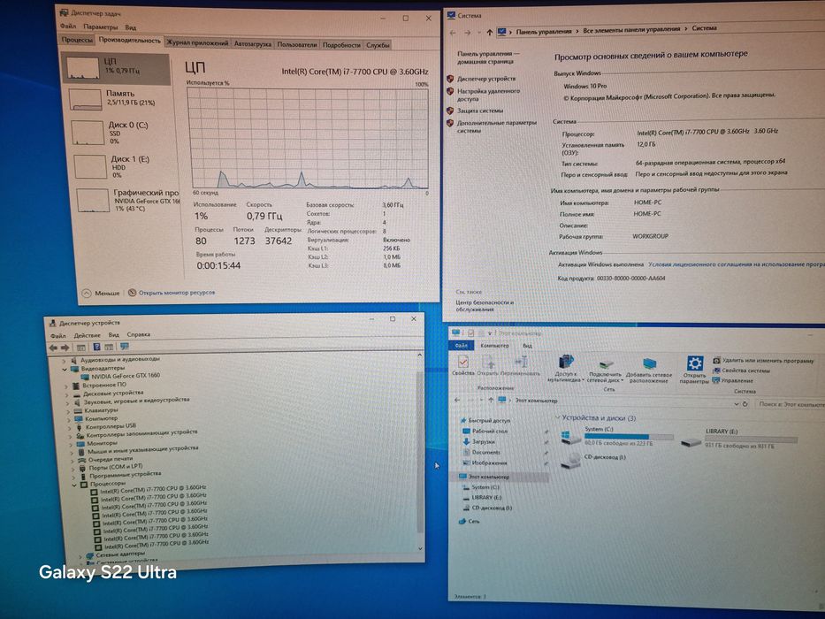Click the help icon in Device Manager toolbar
Image resolution: width=825 pixels, height=619 pixels.
[96, 347]
